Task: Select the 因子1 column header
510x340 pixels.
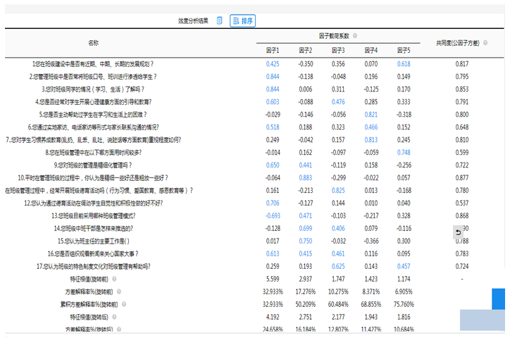Action: pos(273,51)
